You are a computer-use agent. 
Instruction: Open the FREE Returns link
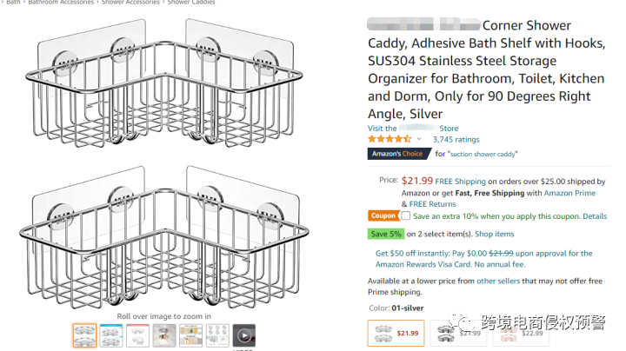click(x=435, y=204)
